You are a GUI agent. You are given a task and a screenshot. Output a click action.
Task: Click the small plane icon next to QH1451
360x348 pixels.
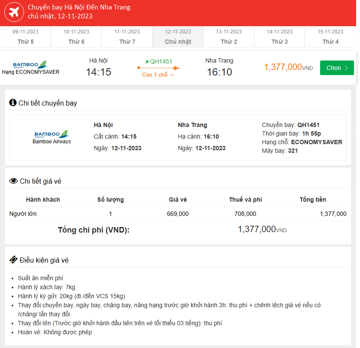[x=147, y=61]
